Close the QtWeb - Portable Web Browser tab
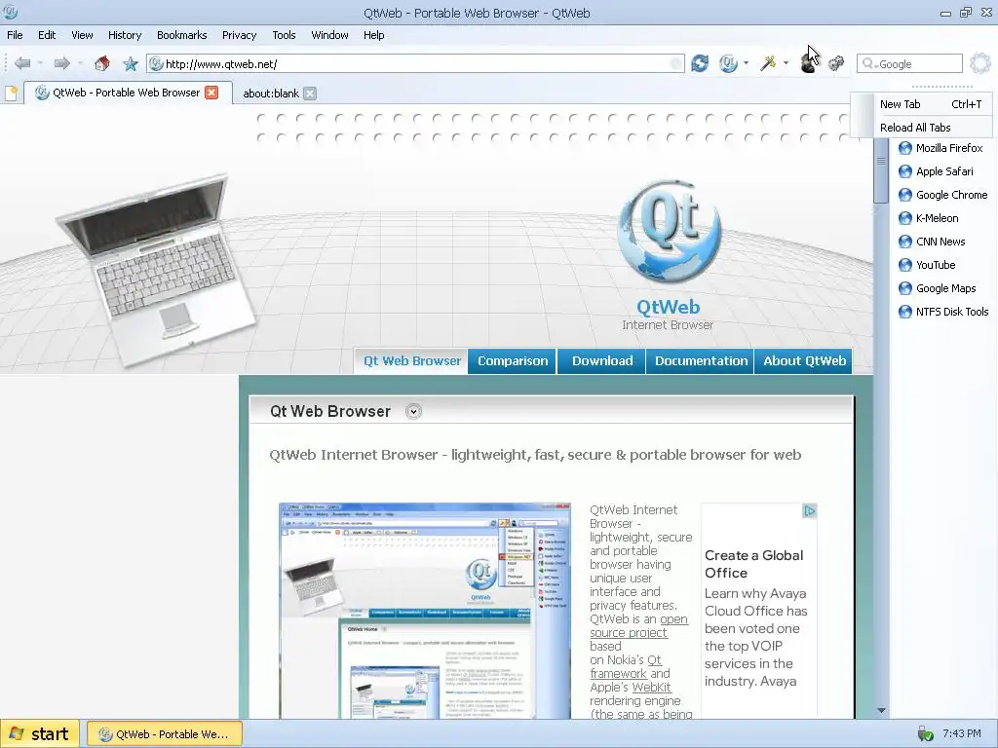The height and width of the screenshot is (748, 998). point(211,93)
